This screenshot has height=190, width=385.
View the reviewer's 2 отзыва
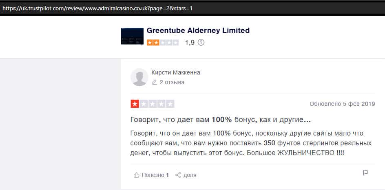(172, 82)
